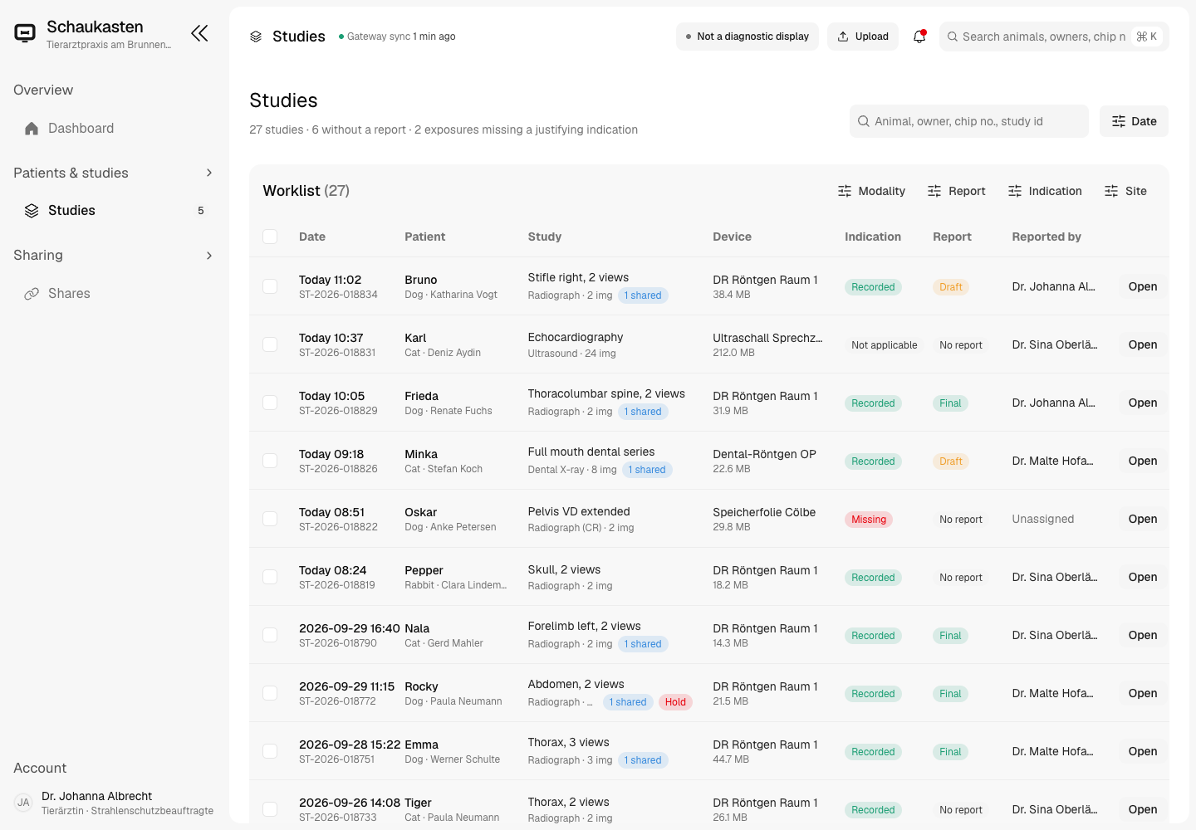Open the Oskar study with missing indication

tap(1143, 519)
